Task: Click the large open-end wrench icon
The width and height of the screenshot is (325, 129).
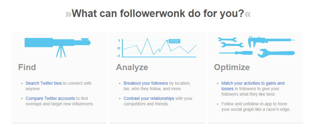Action: click(x=276, y=53)
